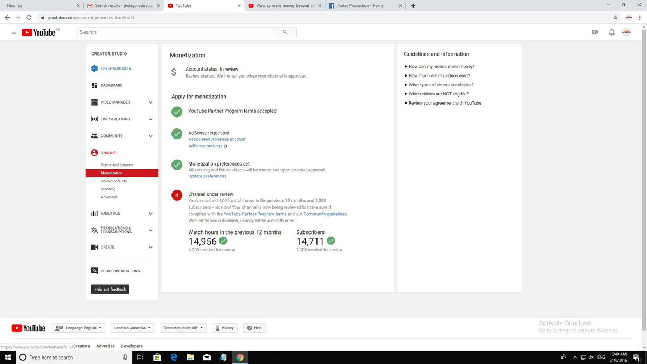Open the Restricted Mode: Off dropdown
This screenshot has width=647, height=364.
pos(183,328)
